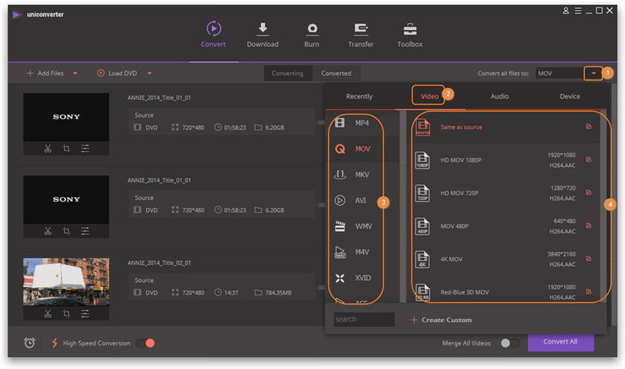The height and width of the screenshot is (369, 625).
Task: Click the crop icon under second video
Action: [x=66, y=231]
